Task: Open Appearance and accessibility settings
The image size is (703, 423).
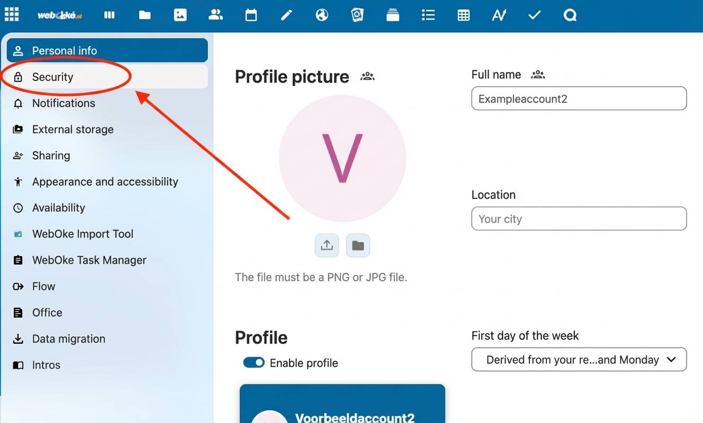Action: point(105,182)
